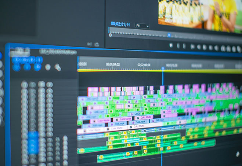Click the timeline ruler at 00;02;08;04
Viewport: 242px width, 166px height.
(144, 65)
